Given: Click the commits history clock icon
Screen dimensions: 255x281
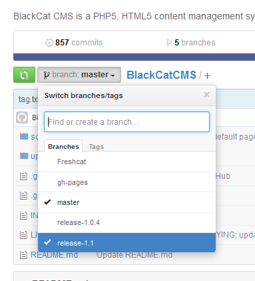Looking at the screenshot, I should click(49, 43).
